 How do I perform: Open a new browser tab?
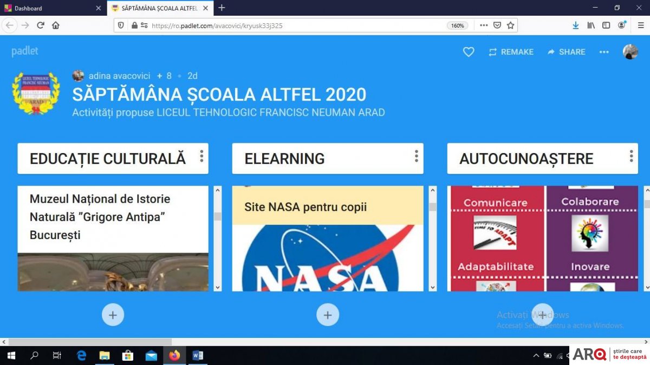click(x=222, y=8)
